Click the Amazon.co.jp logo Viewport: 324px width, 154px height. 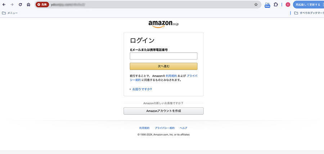163,24
